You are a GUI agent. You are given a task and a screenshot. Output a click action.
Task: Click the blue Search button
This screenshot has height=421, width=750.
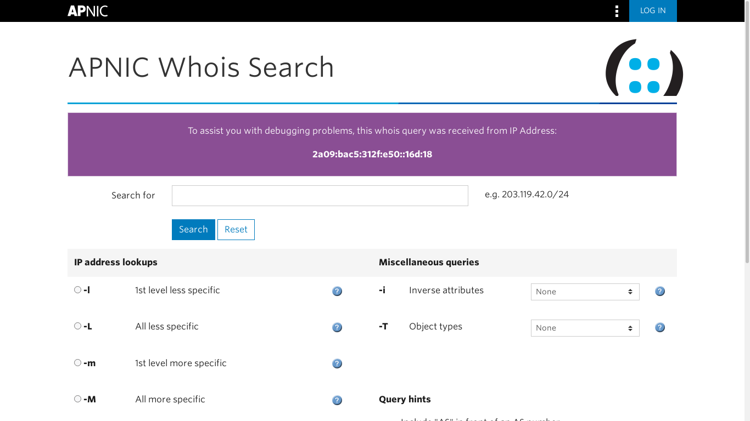click(193, 230)
